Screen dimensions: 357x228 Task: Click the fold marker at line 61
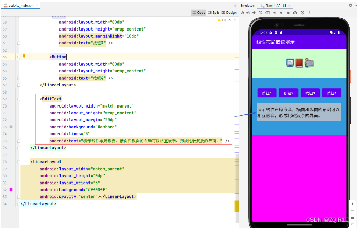(x=19, y=43)
